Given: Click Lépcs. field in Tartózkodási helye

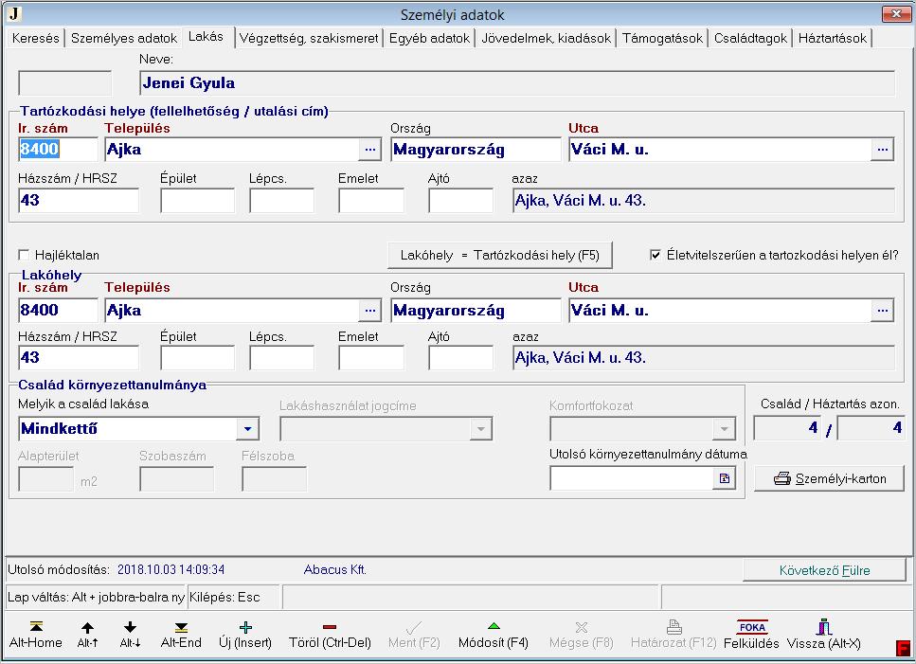Looking at the screenshot, I should pos(281,200).
